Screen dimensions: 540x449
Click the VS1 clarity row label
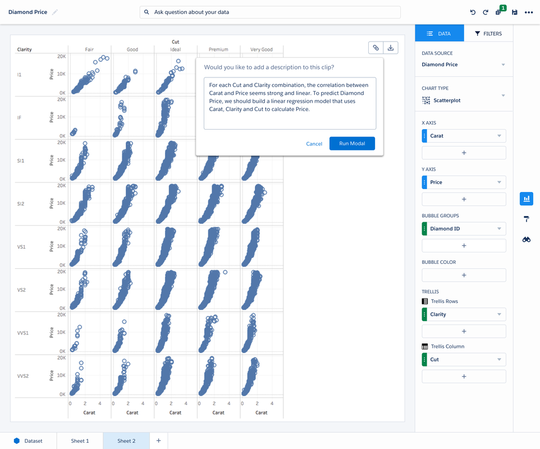point(21,247)
